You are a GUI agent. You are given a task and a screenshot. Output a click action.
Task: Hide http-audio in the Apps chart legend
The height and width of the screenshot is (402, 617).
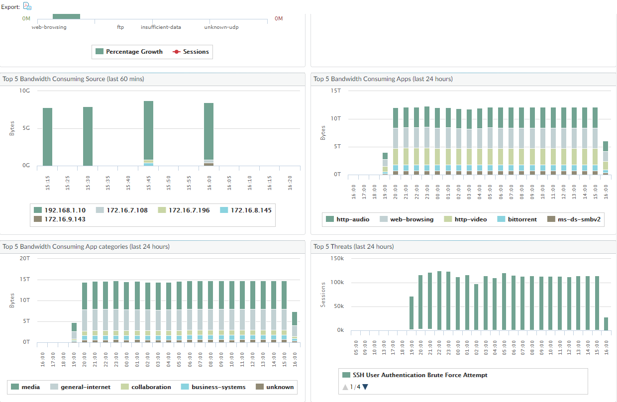353,219
